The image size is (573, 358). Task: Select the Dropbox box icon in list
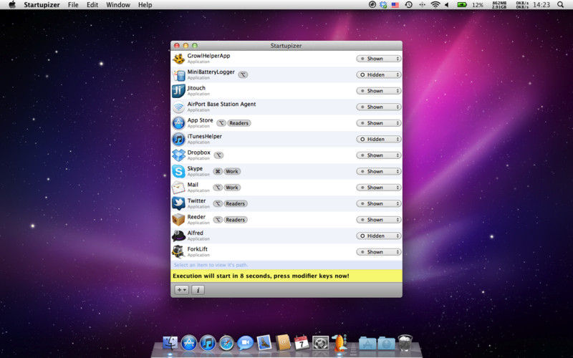click(x=178, y=155)
